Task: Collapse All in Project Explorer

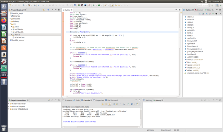Action: pyautogui.click(x=41, y=10)
